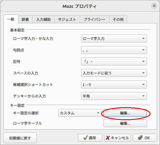
Task: Open the 候補選択ショートカット dropdown
Action: point(114,84)
